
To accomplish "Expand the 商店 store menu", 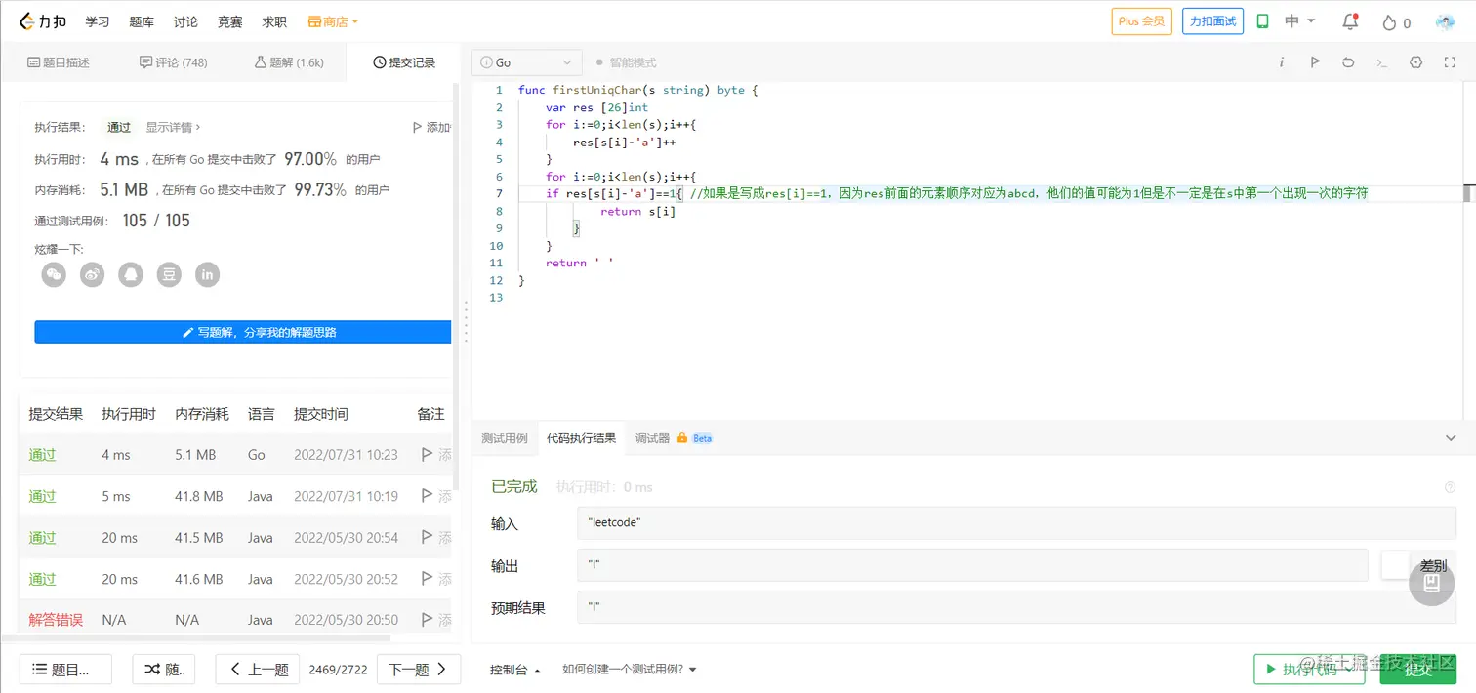I will [334, 21].
